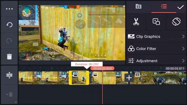Screen dimensions: 187x105
Task: Open the scissors trim/split tool
Action: (136, 22)
